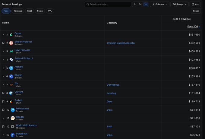205x139 pixels.
Task: Click the Bluefin logo icon
Action: 11,77
